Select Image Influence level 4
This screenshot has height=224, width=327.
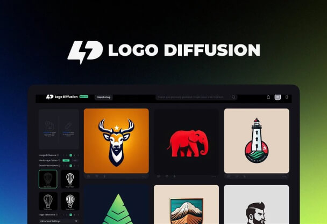pos(74,155)
